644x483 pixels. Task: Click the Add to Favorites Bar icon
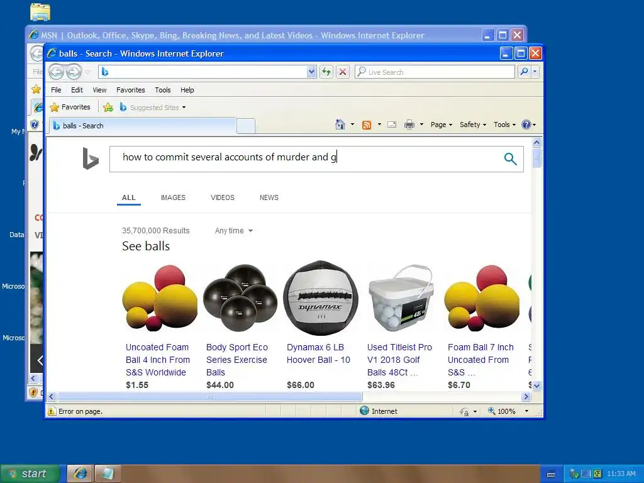108,107
